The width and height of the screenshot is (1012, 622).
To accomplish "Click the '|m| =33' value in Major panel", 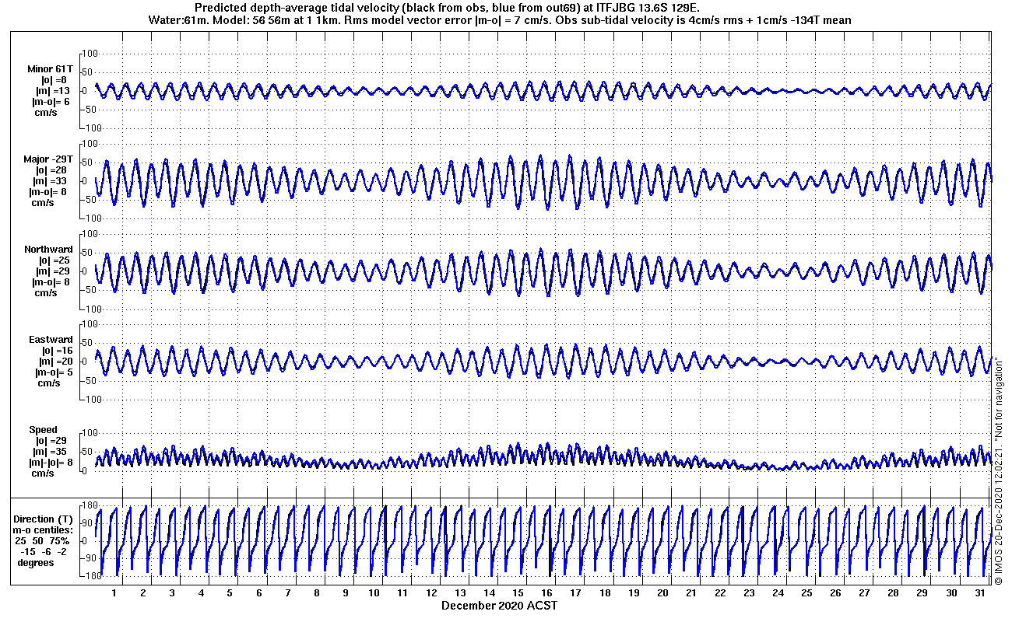I will 56,181.
